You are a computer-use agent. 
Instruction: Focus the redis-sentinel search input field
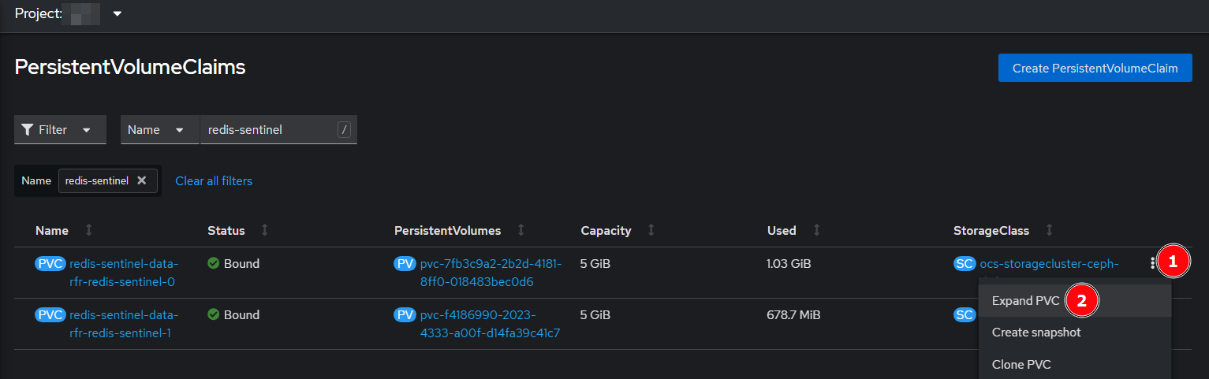coord(278,129)
